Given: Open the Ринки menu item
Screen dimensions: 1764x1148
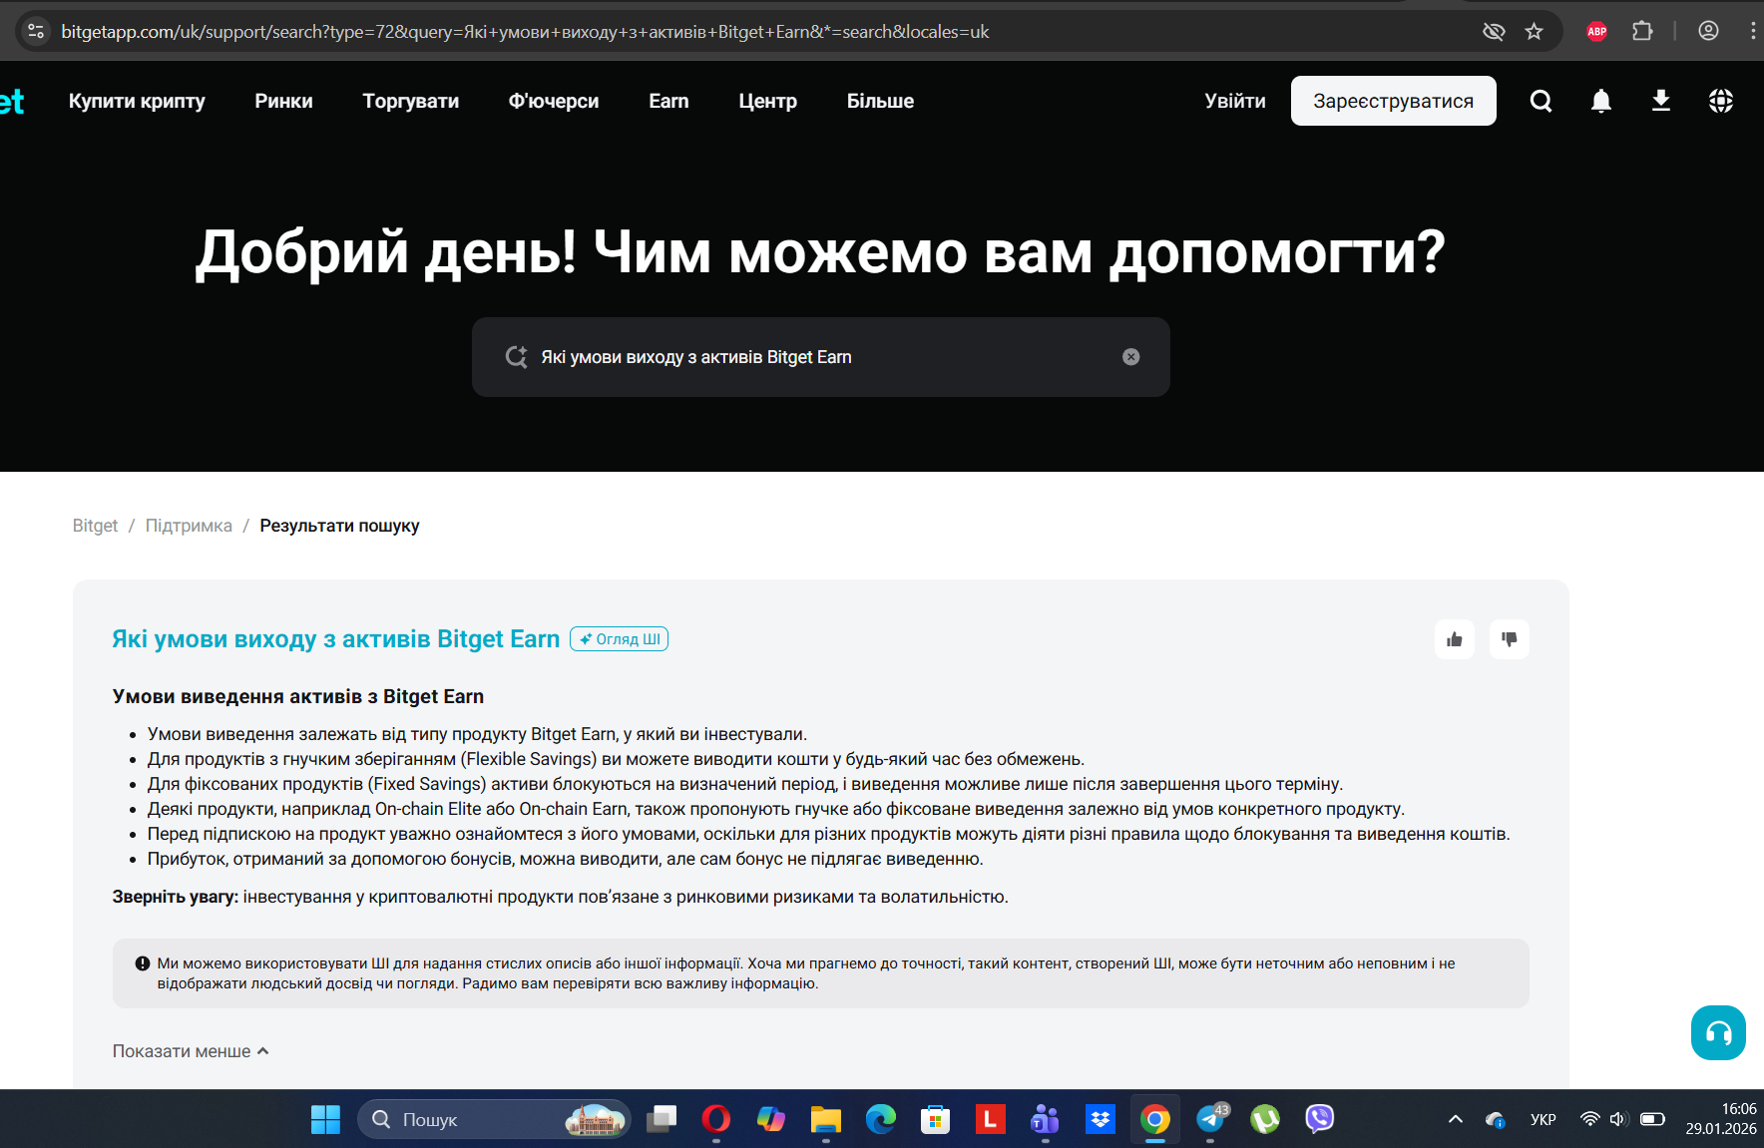Looking at the screenshot, I should (x=283, y=101).
